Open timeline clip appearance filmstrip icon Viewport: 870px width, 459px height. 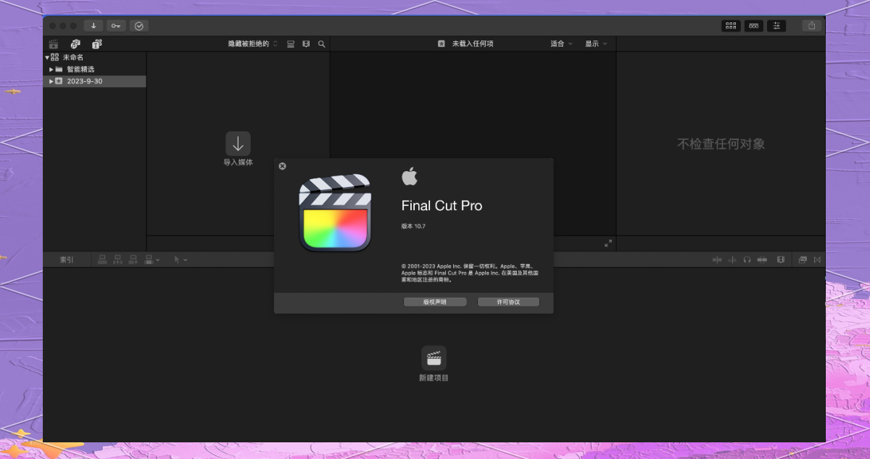tap(781, 260)
